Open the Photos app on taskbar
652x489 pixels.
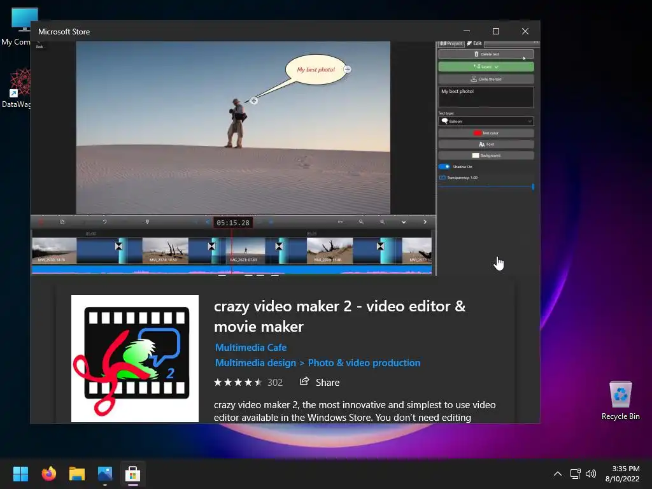[105, 474]
